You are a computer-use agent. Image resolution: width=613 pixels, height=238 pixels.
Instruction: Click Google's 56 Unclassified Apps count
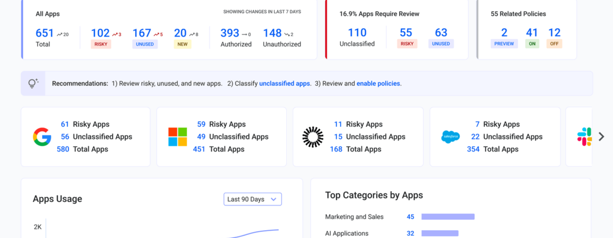tap(65, 137)
